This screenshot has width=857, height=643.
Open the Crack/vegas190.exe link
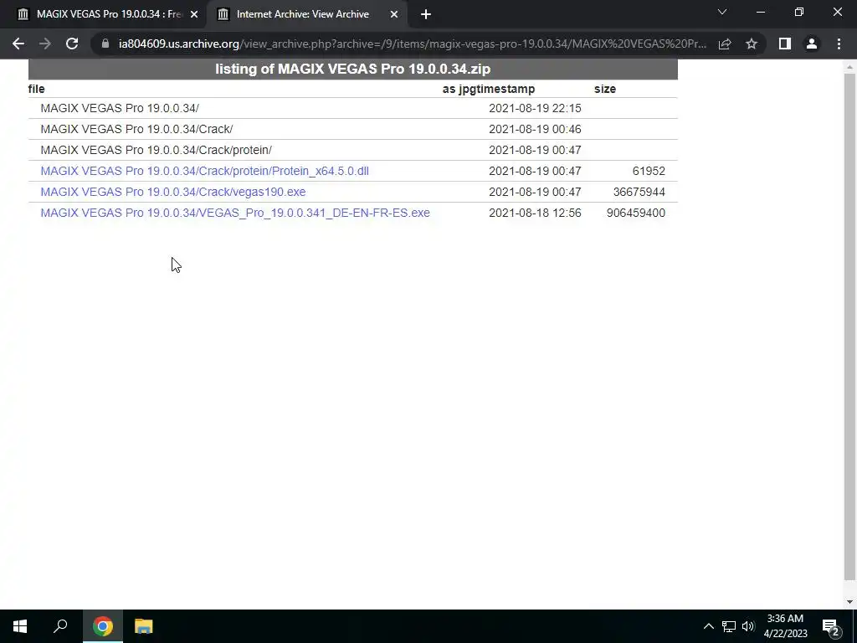pyautogui.click(x=172, y=192)
